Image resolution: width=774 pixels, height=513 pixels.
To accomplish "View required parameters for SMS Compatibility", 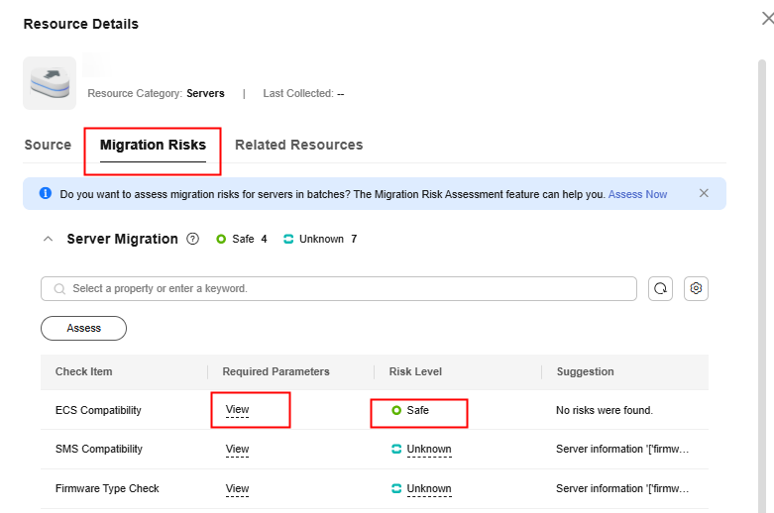I will 237,450.
